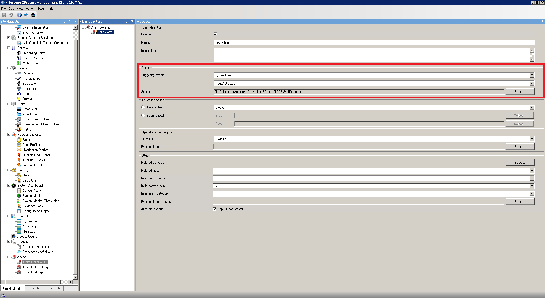Screen dimensions: 545x298
Task: Open the Triggering event System Events dropdown
Action: [x=532, y=75]
